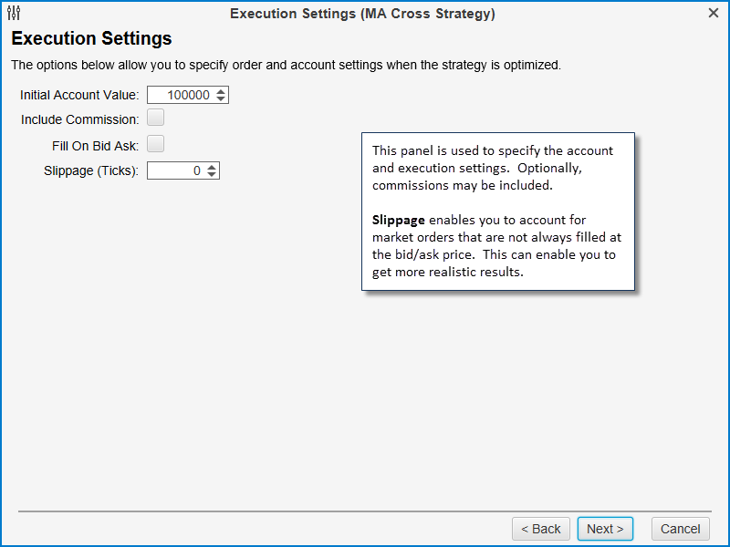This screenshot has width=730, height=547.
Task: Close the Execution Settings dialog
Action: click(x=714, y=14)
